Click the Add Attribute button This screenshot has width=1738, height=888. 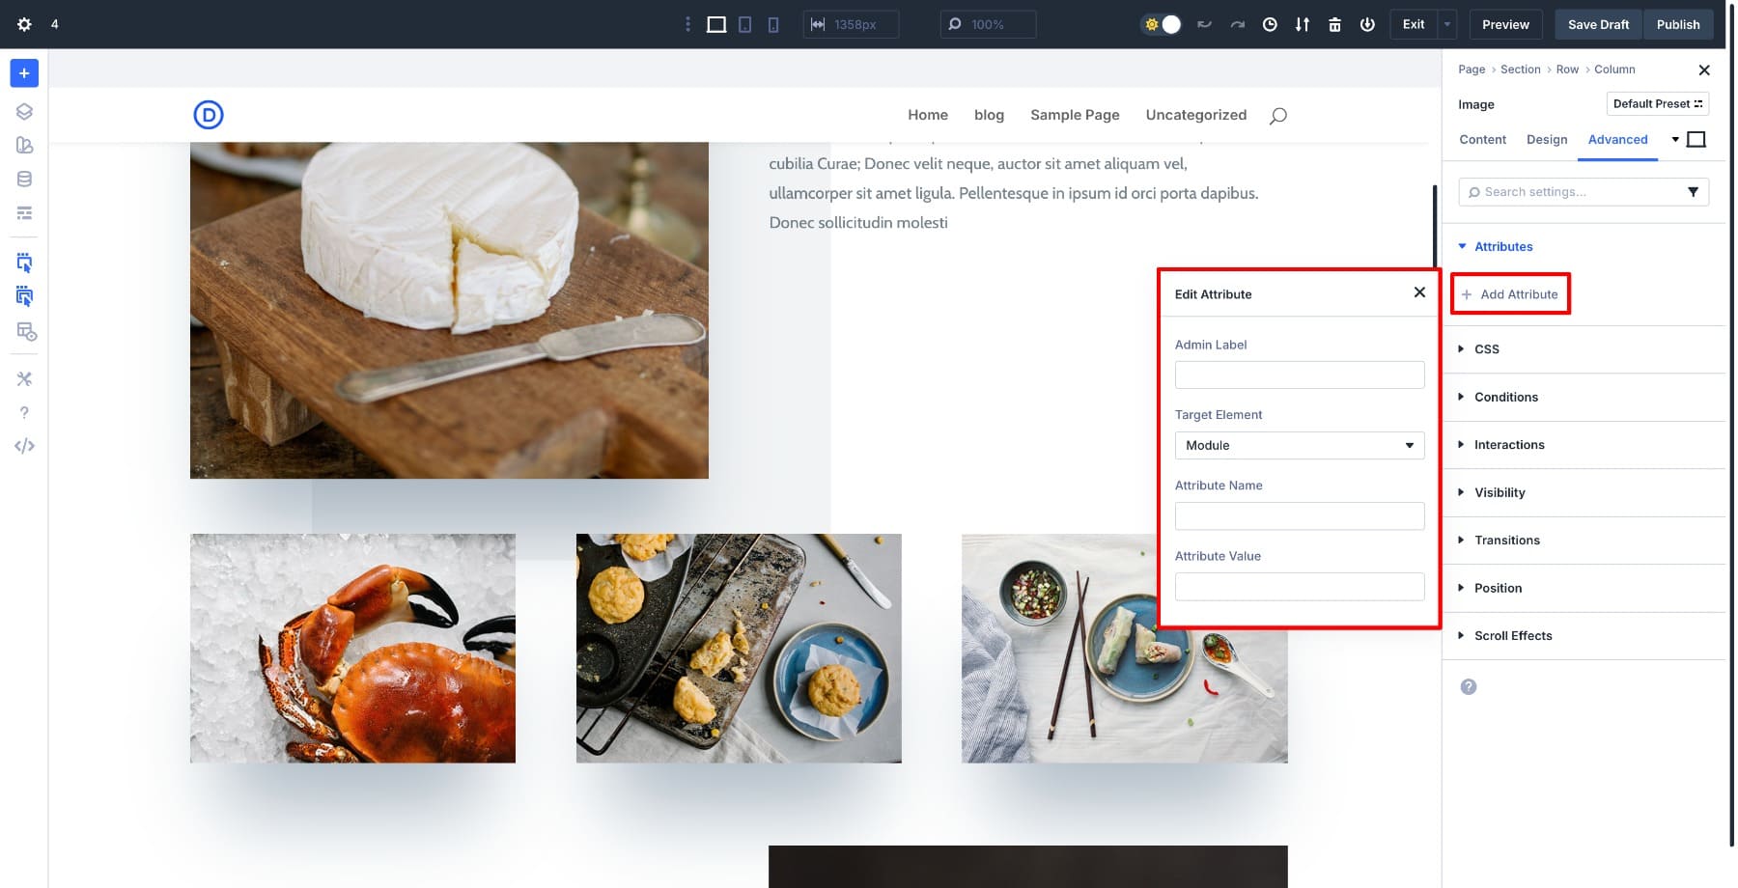click(x=1510, y=294)
